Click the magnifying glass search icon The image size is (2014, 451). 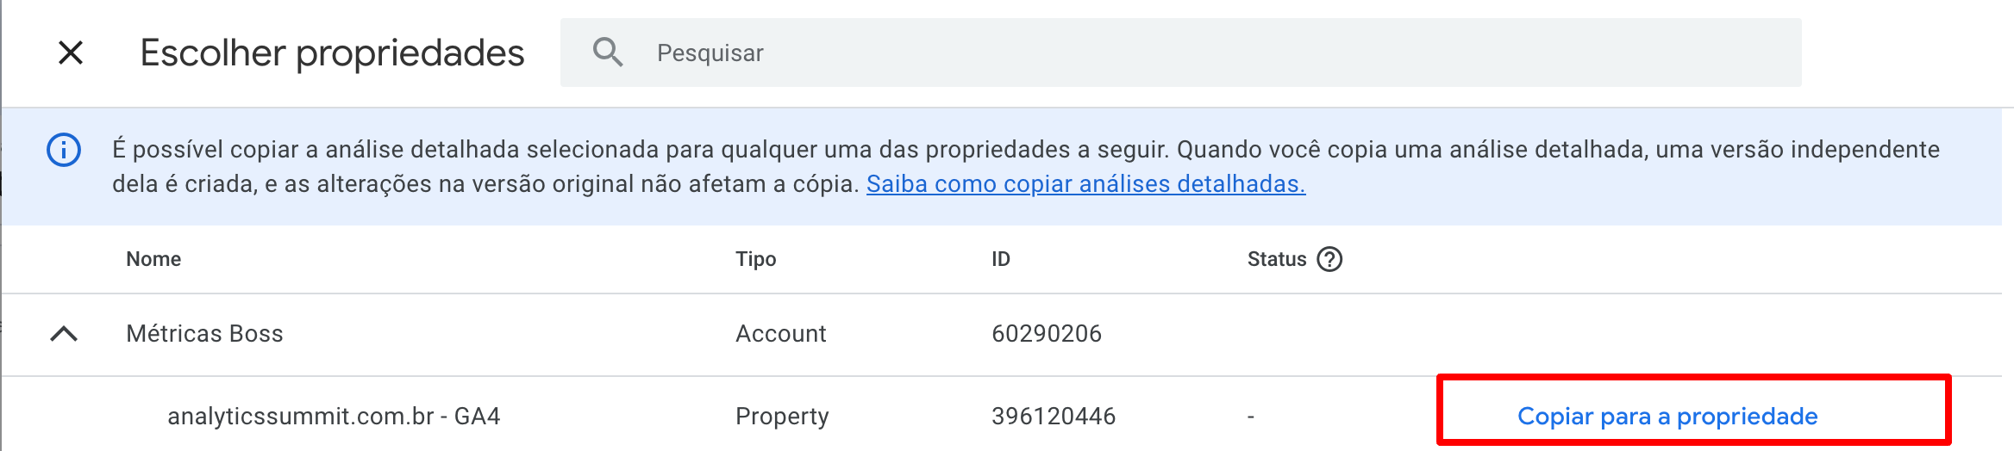point(608,53)
